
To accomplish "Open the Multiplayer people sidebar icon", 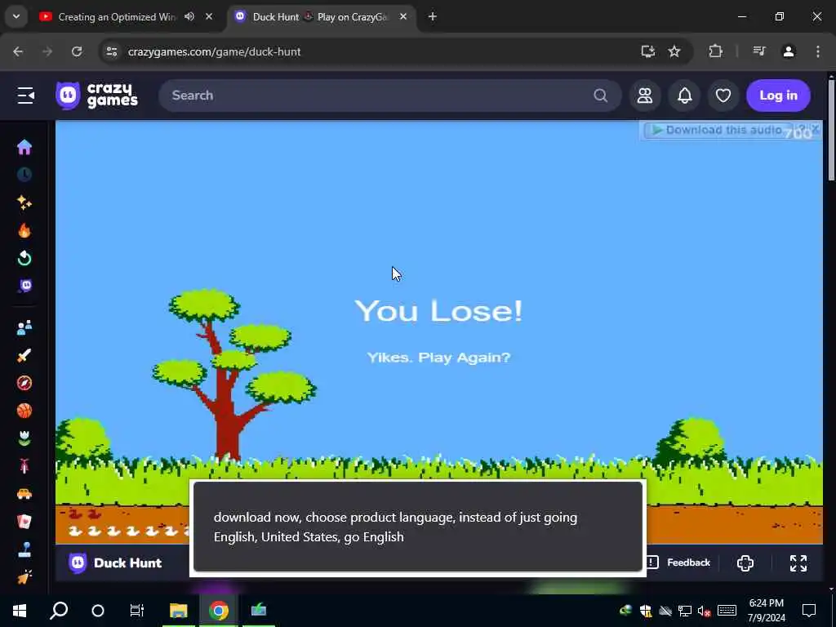I will tap(24, 327).
